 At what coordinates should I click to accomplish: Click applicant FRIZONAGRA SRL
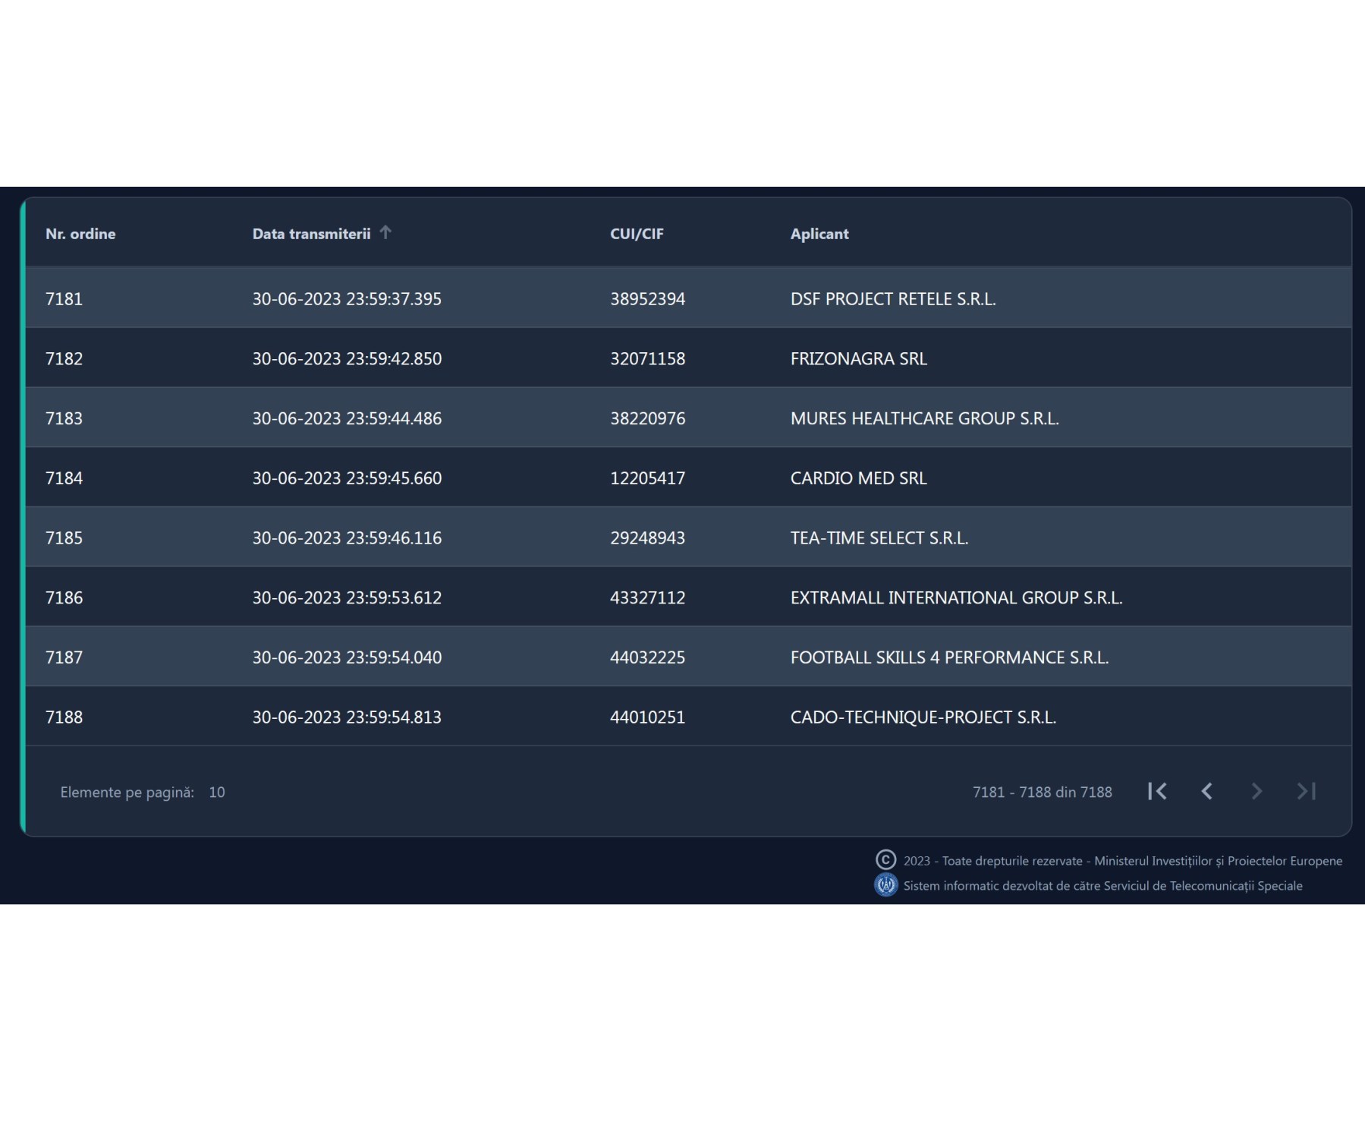pyautogui.click(x=859, y=359)
